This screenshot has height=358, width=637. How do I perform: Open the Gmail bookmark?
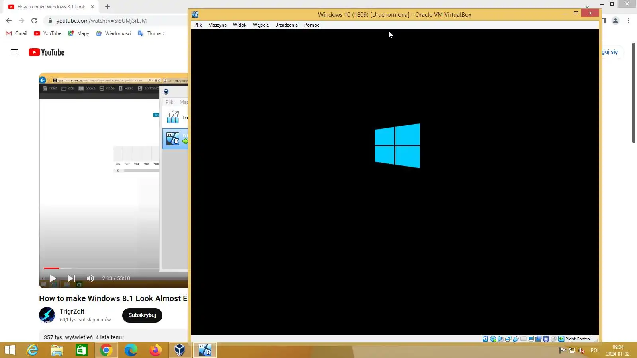[16, 33]
